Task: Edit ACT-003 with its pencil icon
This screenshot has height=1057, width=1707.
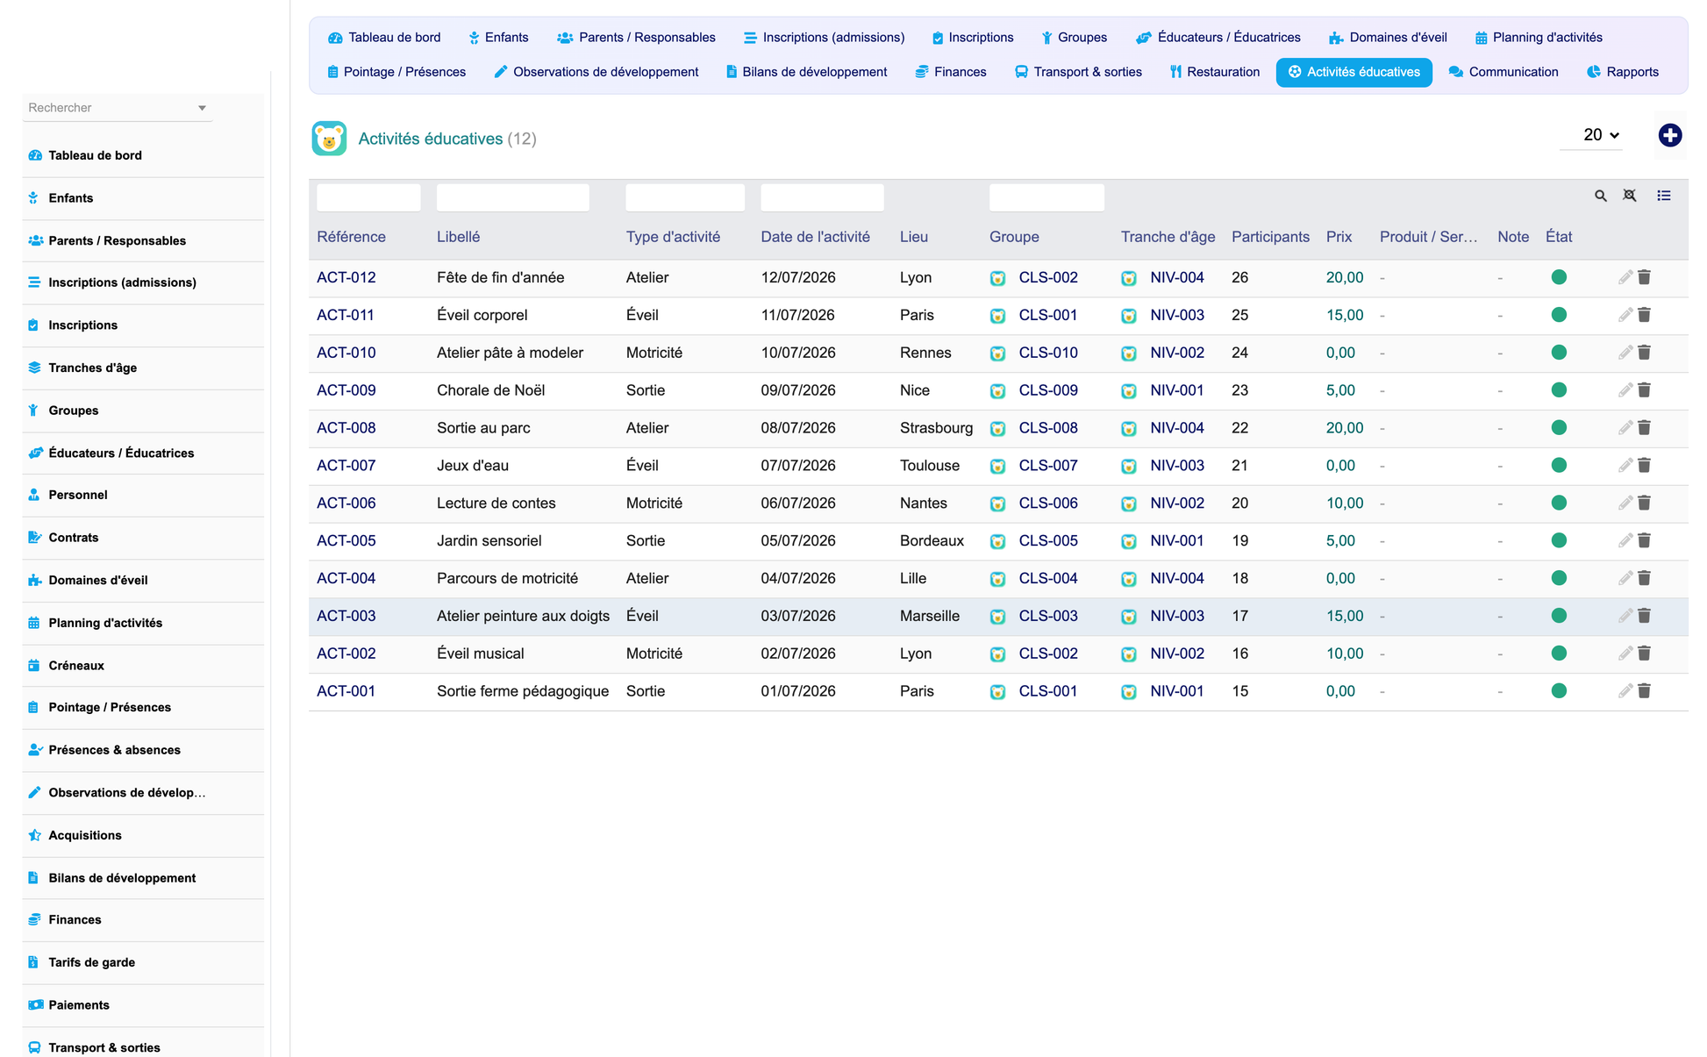Action: pyautogui.click(x=1625, y=616)
